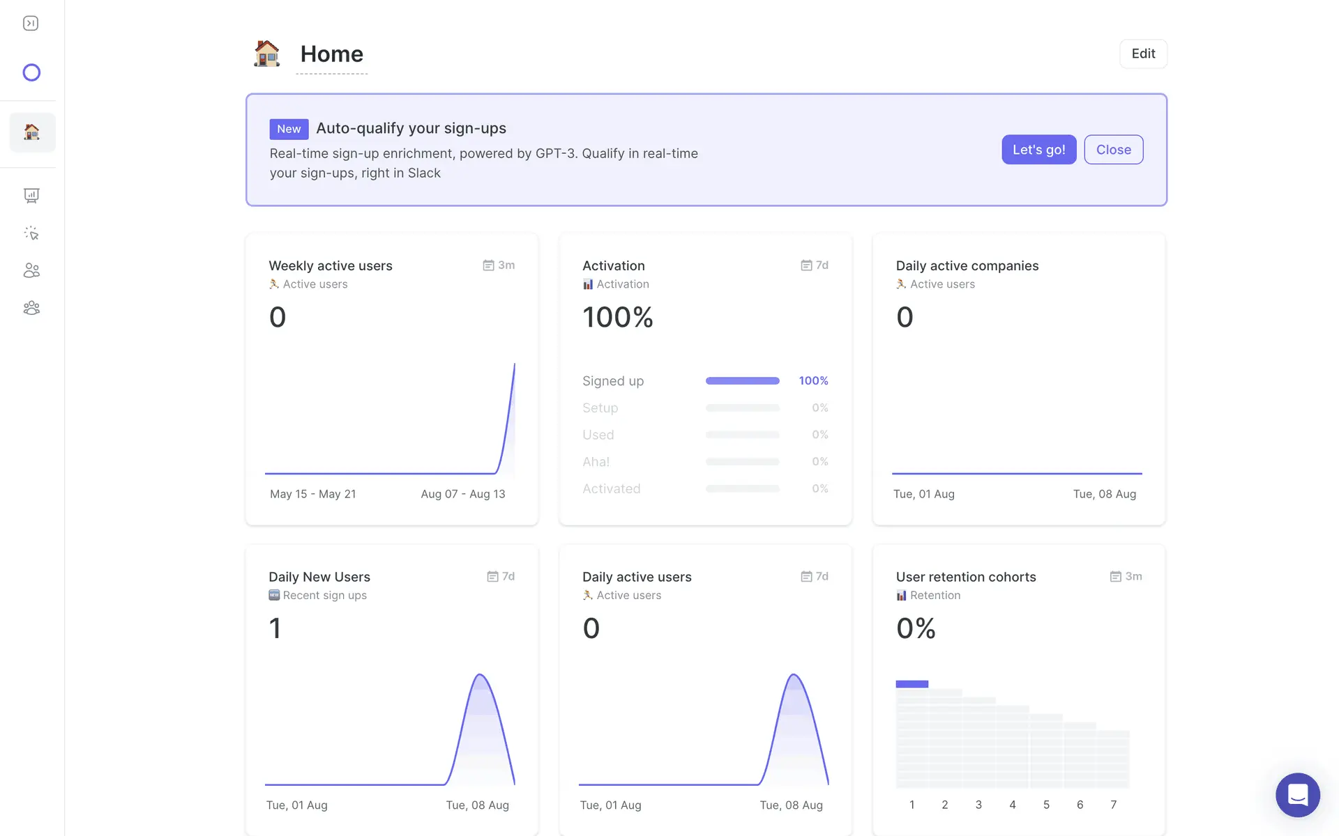Screen dimensions: 1339x836
Task: Open the Daily active companies card title
Action: (x=967, y=266)
